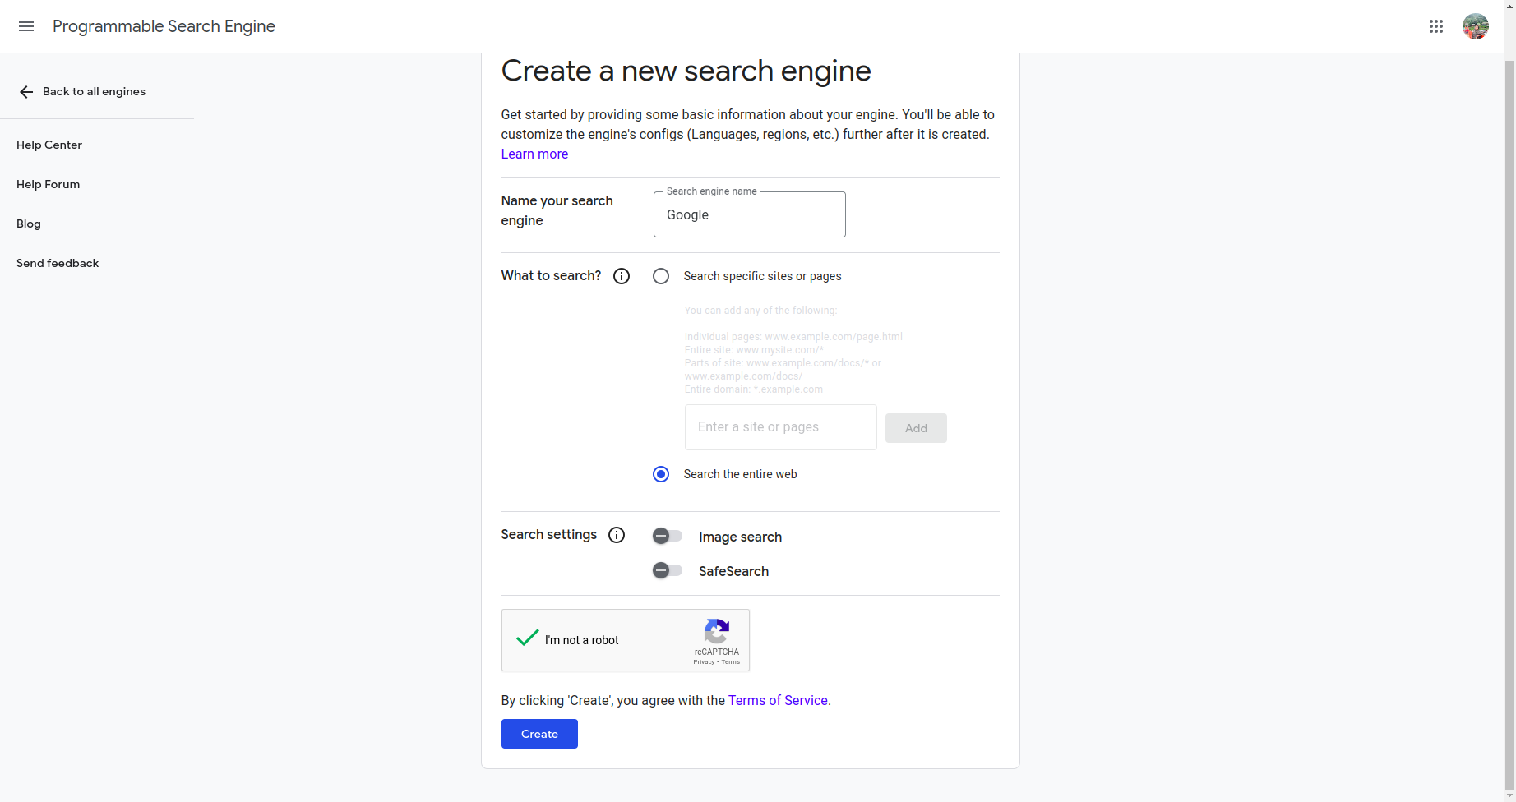Select Search specific sites or pages

click(x=661, y=276)
